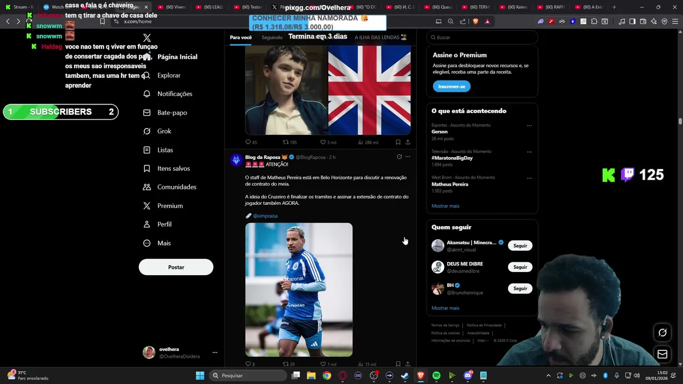Viewport: 683px width, 384px height.
Task: Open more options for Matheus Pereira trend
Action: (x=529, y=178)
